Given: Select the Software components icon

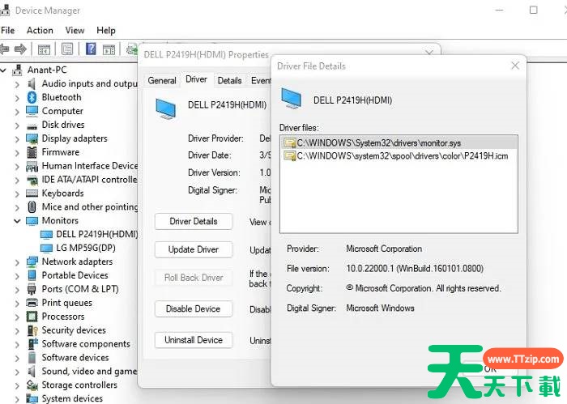Looking at the screenshot, I should [x=32, y=343].
